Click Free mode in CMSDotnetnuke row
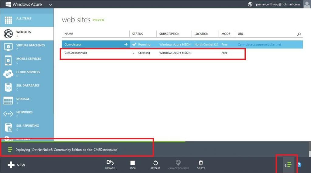This screenshot has height=173, width=311. [x=224, y=53]
